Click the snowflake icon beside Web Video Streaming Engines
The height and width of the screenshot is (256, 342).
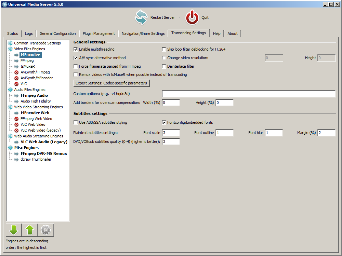(x=10, y=107)
